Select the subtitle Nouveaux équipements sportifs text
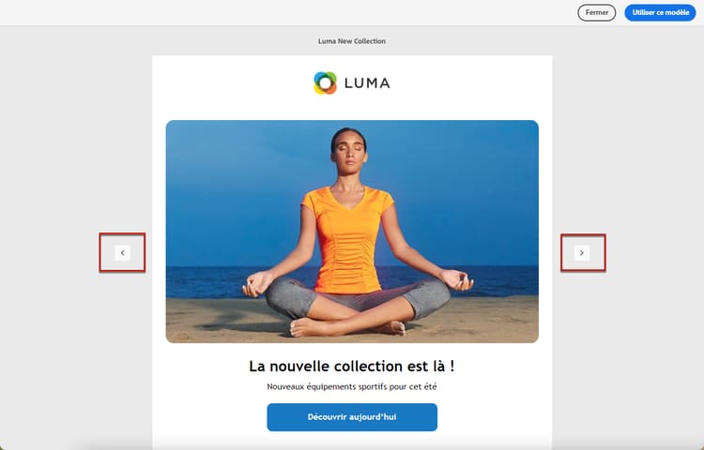Viewport: 704px width, 450px height. point(352,387)
